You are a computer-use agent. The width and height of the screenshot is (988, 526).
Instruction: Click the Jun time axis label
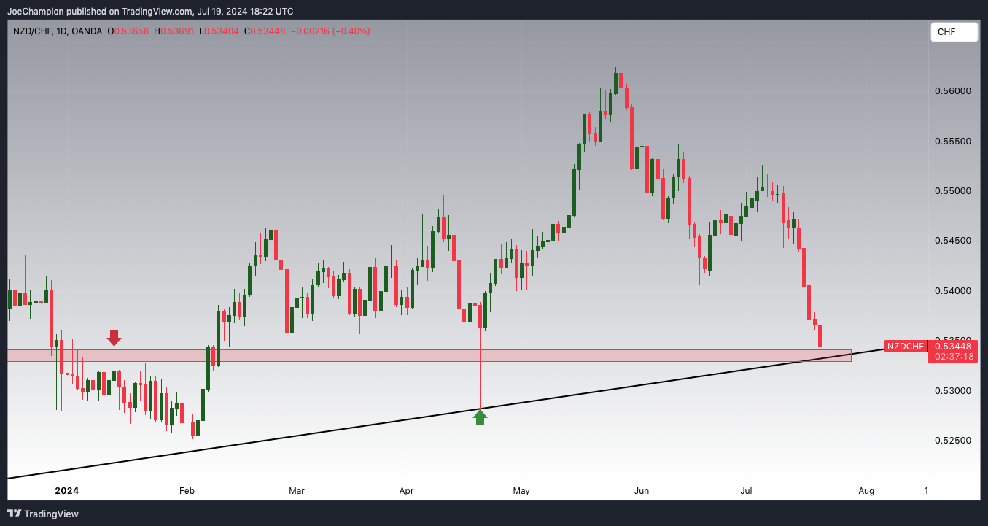642,491
